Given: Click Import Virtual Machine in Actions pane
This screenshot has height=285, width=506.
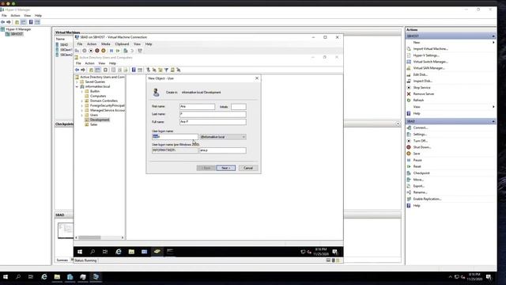Looking at the screenshot, I should coord(430,49).
